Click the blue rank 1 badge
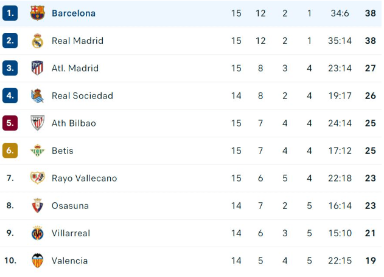The height and width of the screenshot is (277, 384). (x=10, y=13)
